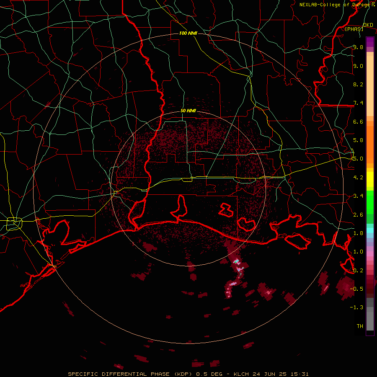Screen dimensions: 377x377
Task: Pick the cyan band in the color bar
Action: pyautogui.click(x=370, y=230)
